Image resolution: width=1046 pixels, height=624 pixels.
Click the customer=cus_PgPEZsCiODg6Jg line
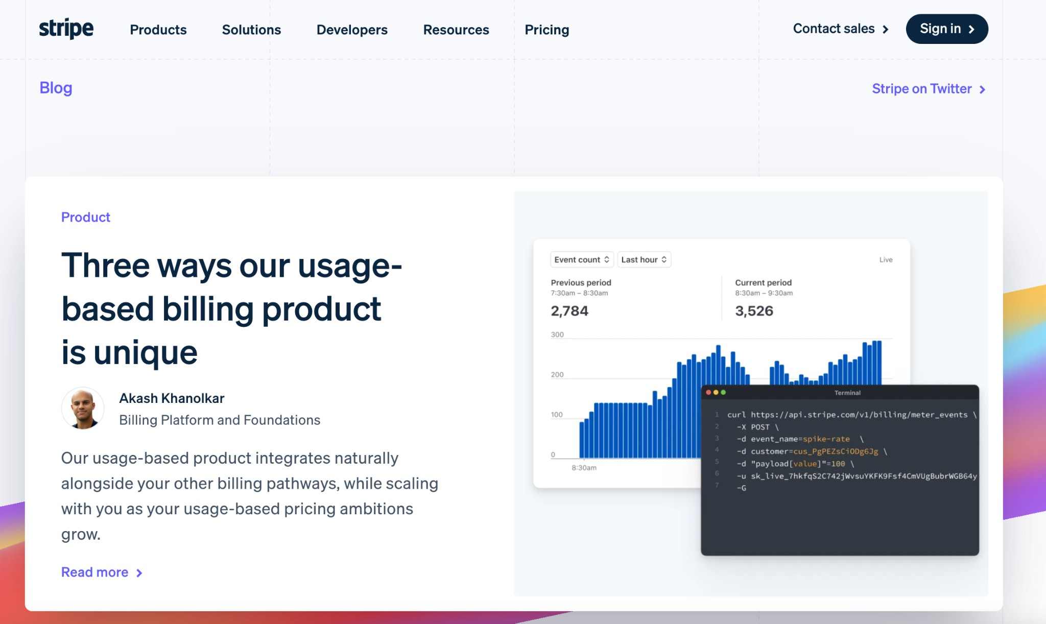coord(812,451)
